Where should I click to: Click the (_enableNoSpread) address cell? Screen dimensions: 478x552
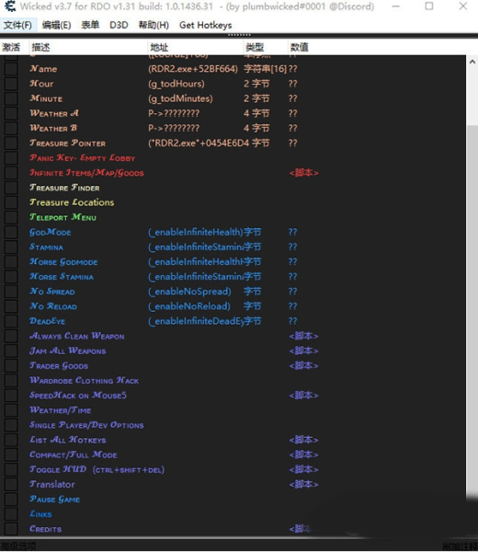pyautogui.click(x=189, y=292)
